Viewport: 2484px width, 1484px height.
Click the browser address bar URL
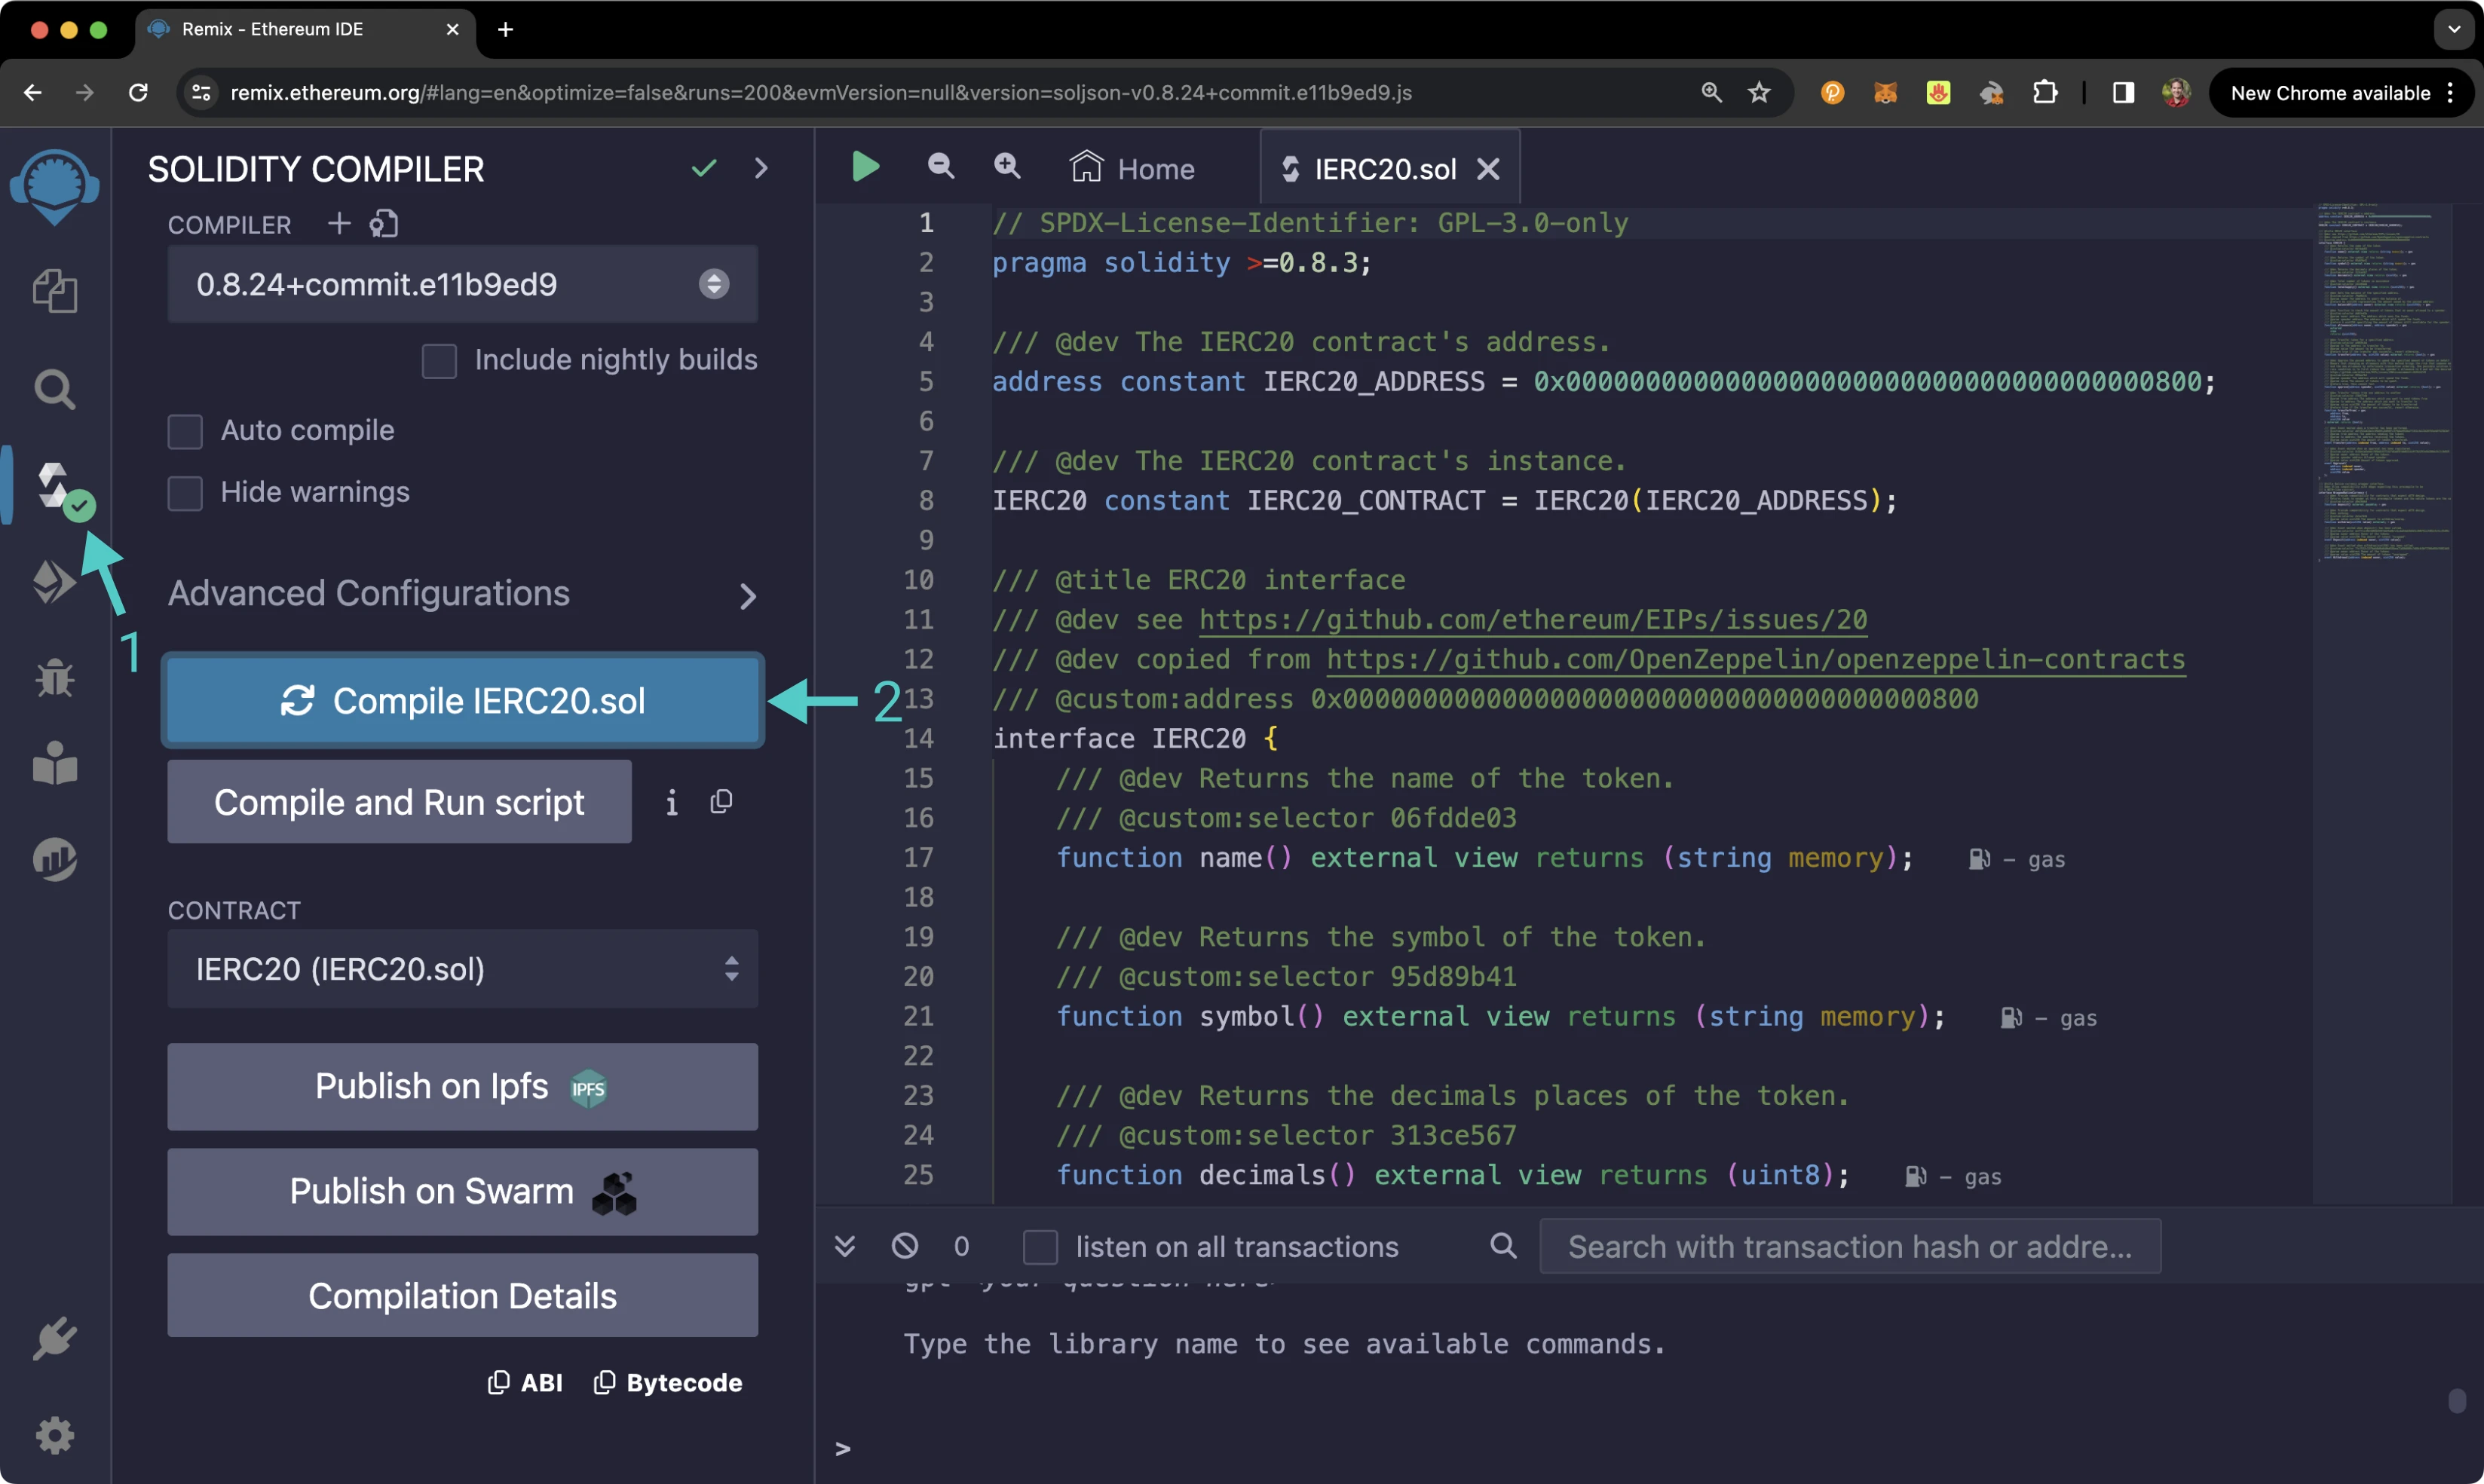(x=820, y=92)
